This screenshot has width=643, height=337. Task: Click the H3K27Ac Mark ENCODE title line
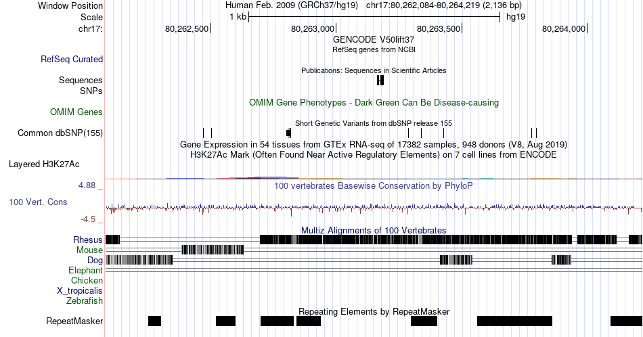[x=374, y=154]
